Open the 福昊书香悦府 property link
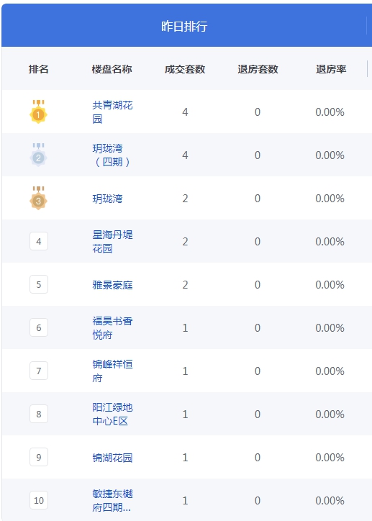The height and width of the screenshot is (521, 372). [112, 328]
